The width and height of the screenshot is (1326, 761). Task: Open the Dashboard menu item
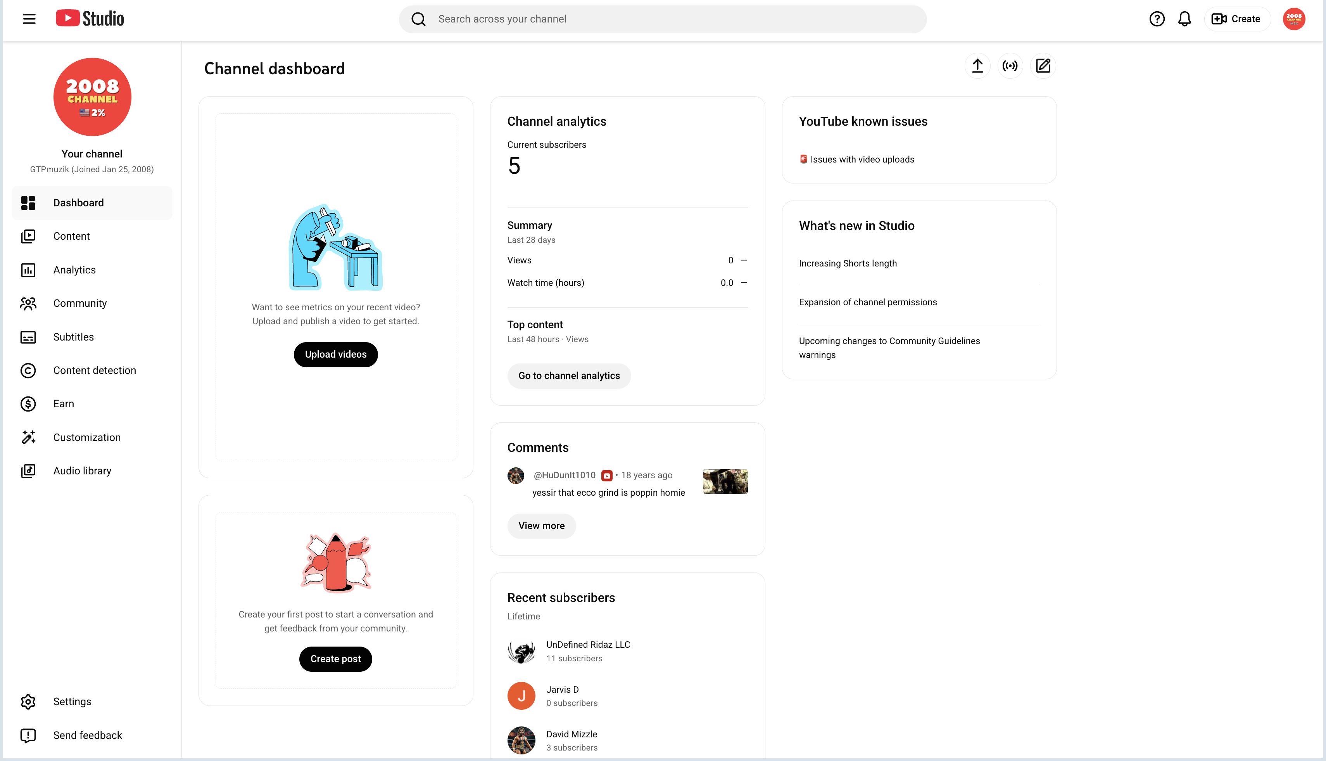pos(92,203)
